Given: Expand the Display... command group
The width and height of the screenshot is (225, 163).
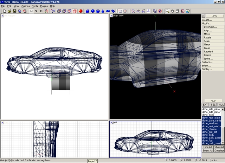Looking at the screenshot, I should tap(207, 69).
